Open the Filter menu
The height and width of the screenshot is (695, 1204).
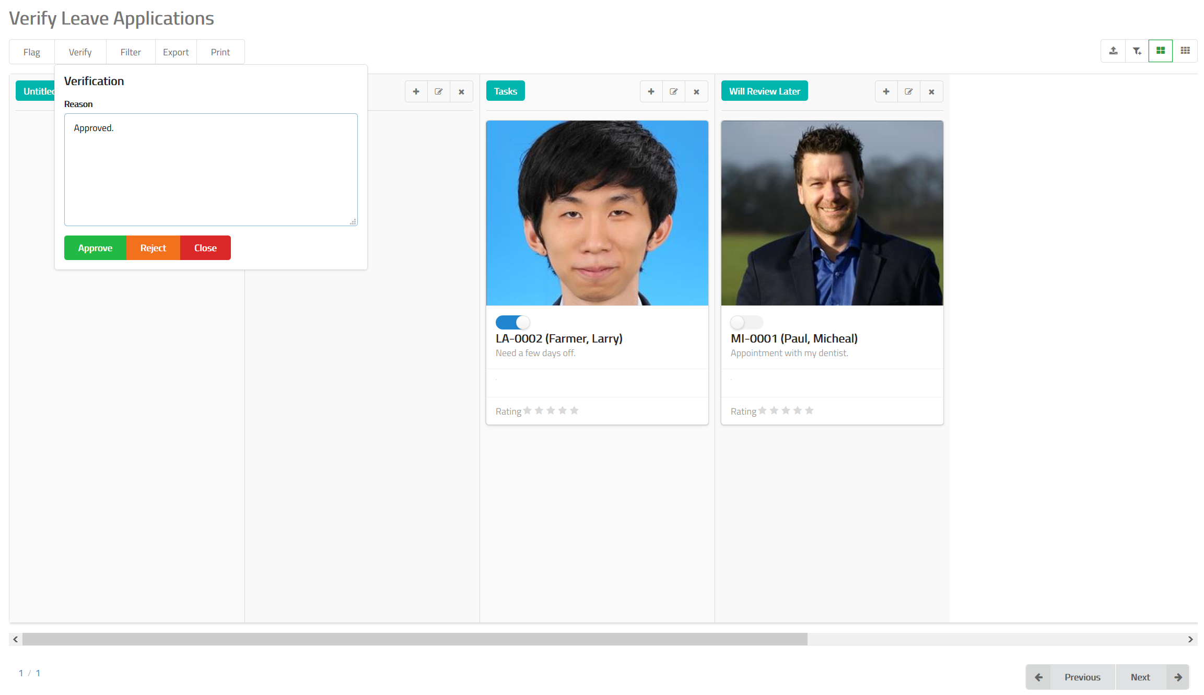(x=131, y=52)
